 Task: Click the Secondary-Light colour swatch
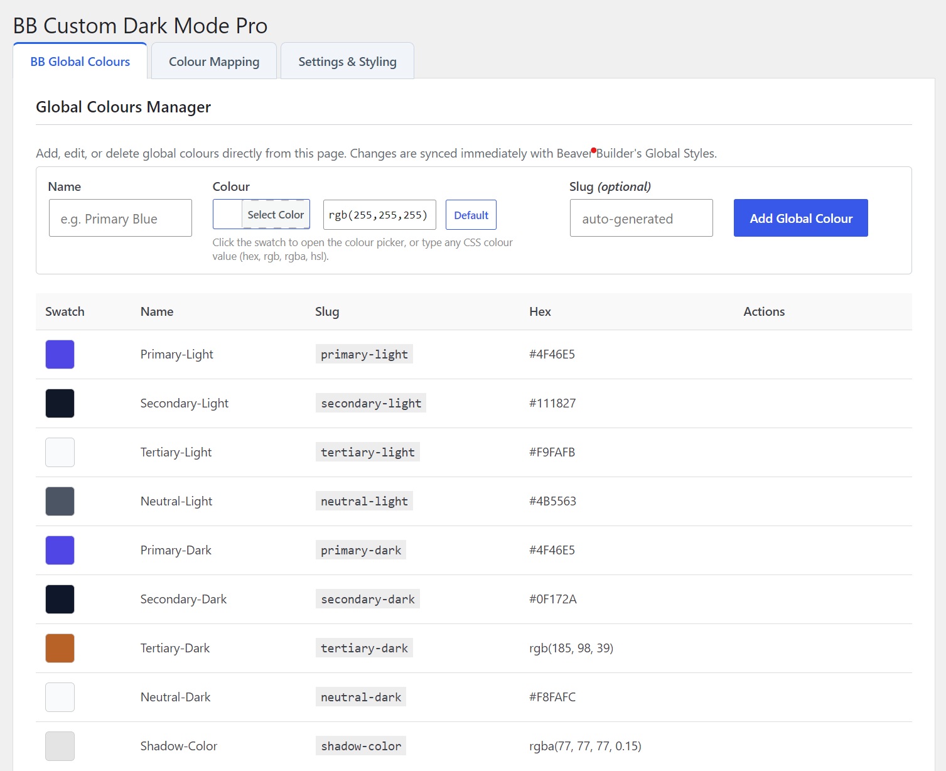tap(60, 403)
